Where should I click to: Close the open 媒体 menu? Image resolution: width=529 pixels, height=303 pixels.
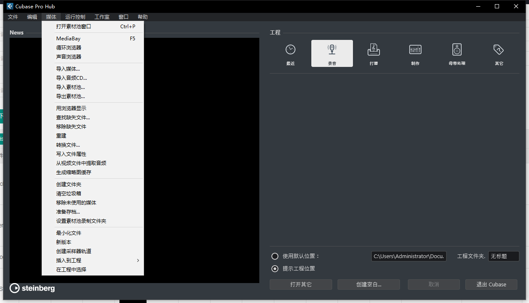pos(51,17)
